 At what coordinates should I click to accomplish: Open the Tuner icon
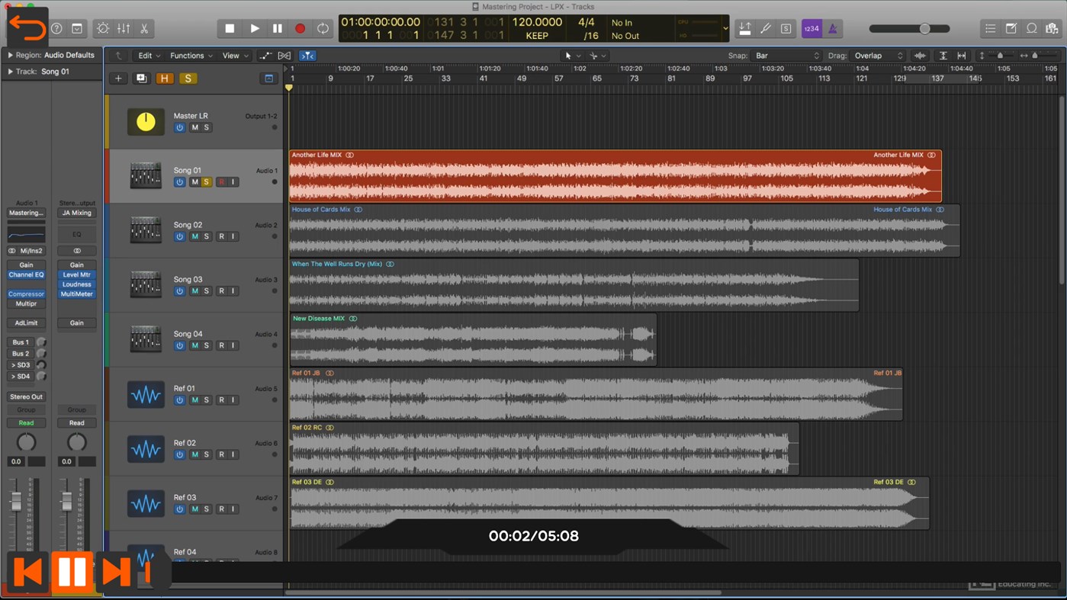766,28
